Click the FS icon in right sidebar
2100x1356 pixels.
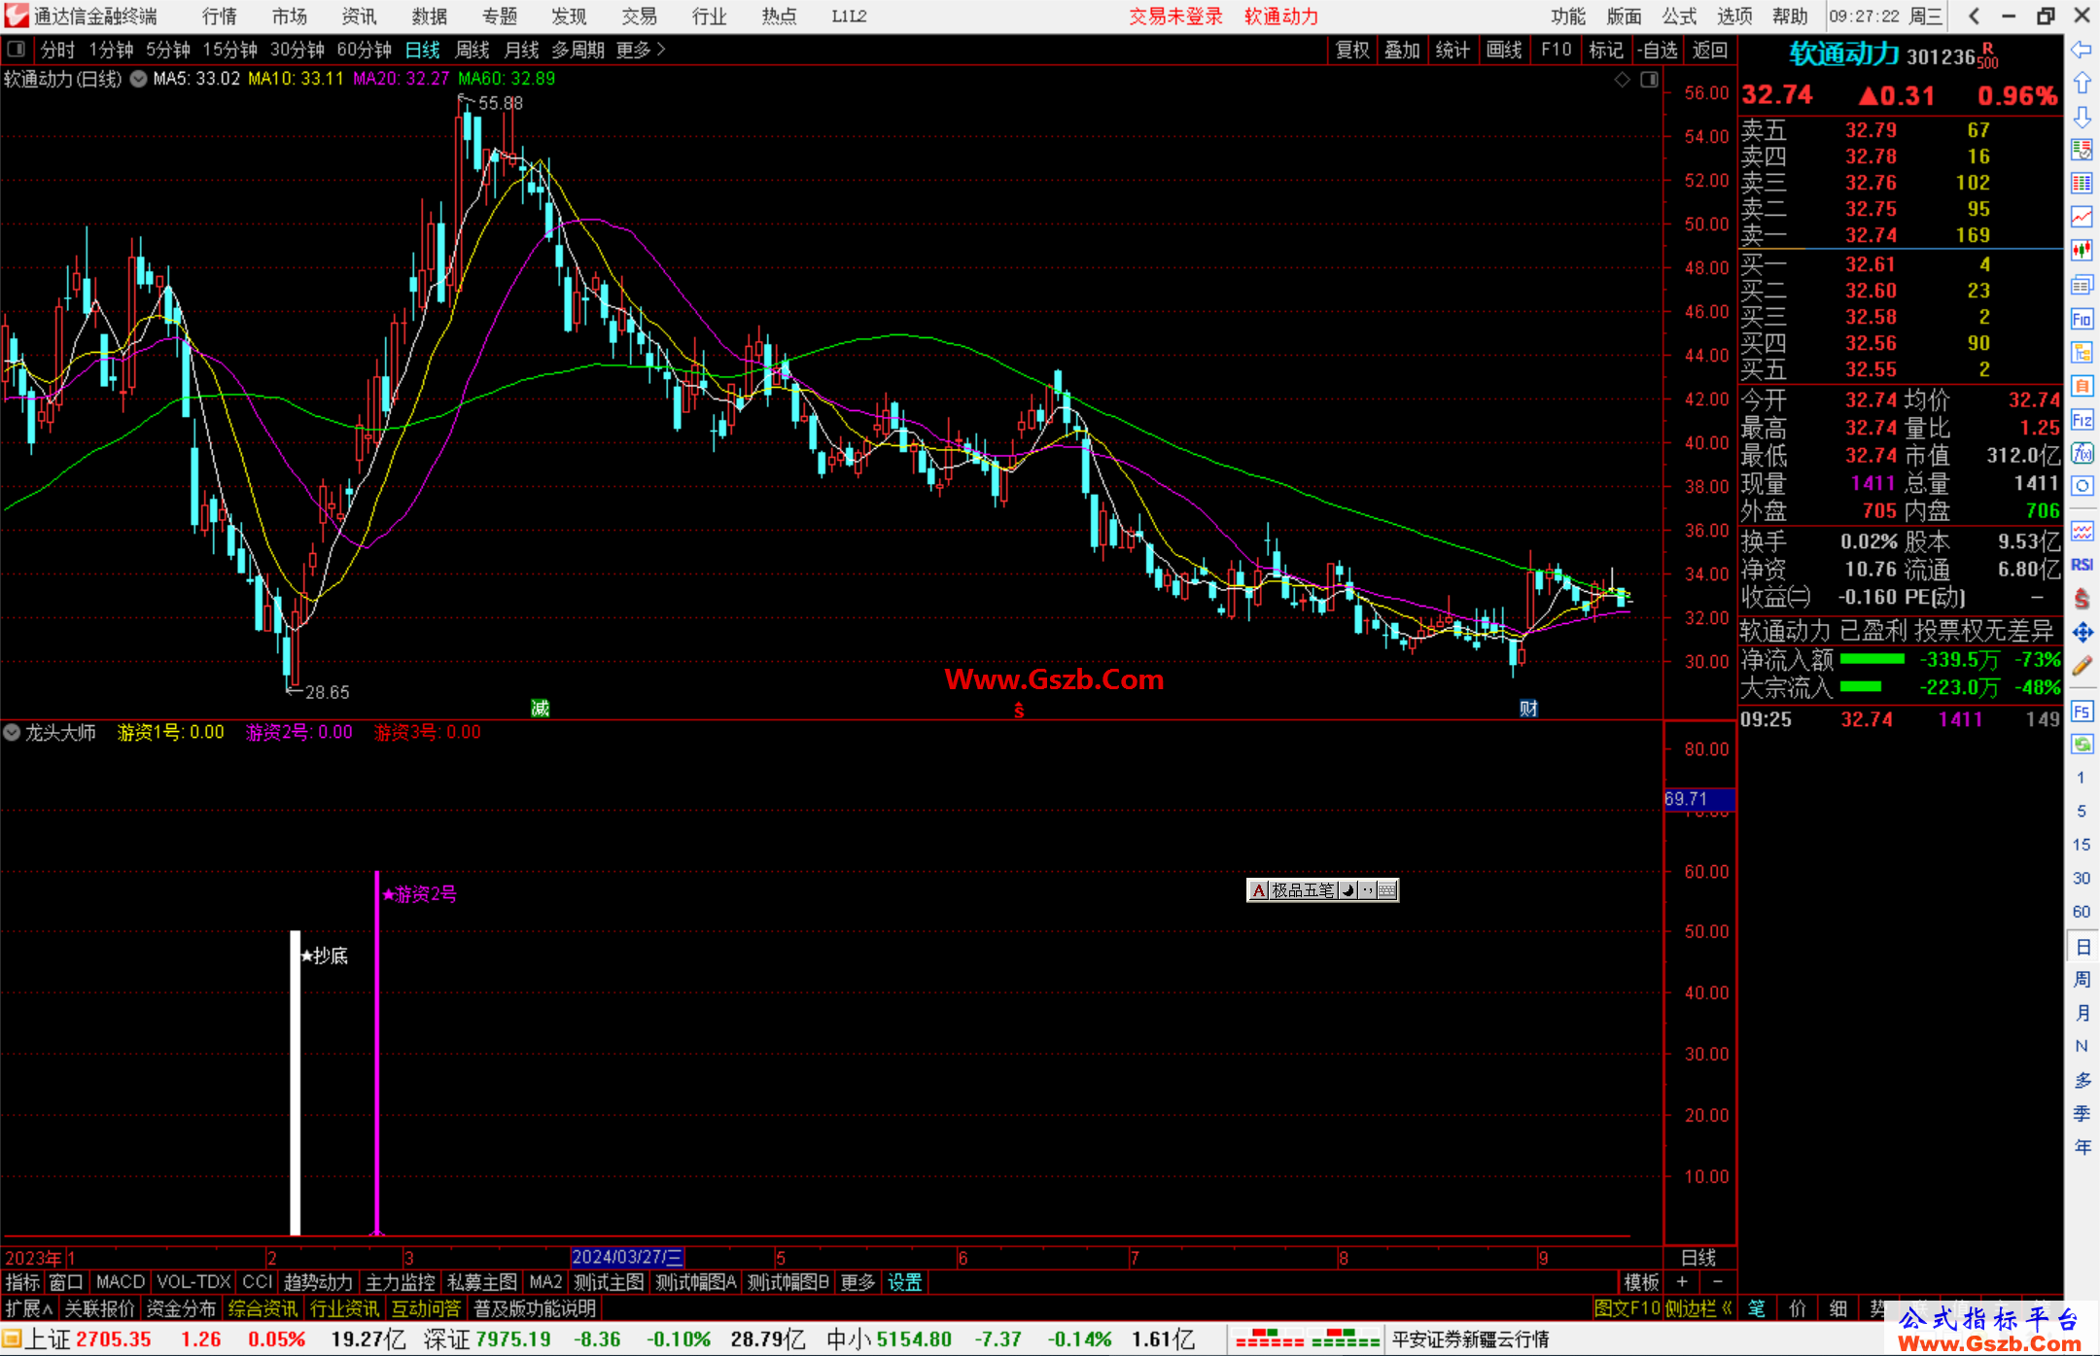[2082, 712]
